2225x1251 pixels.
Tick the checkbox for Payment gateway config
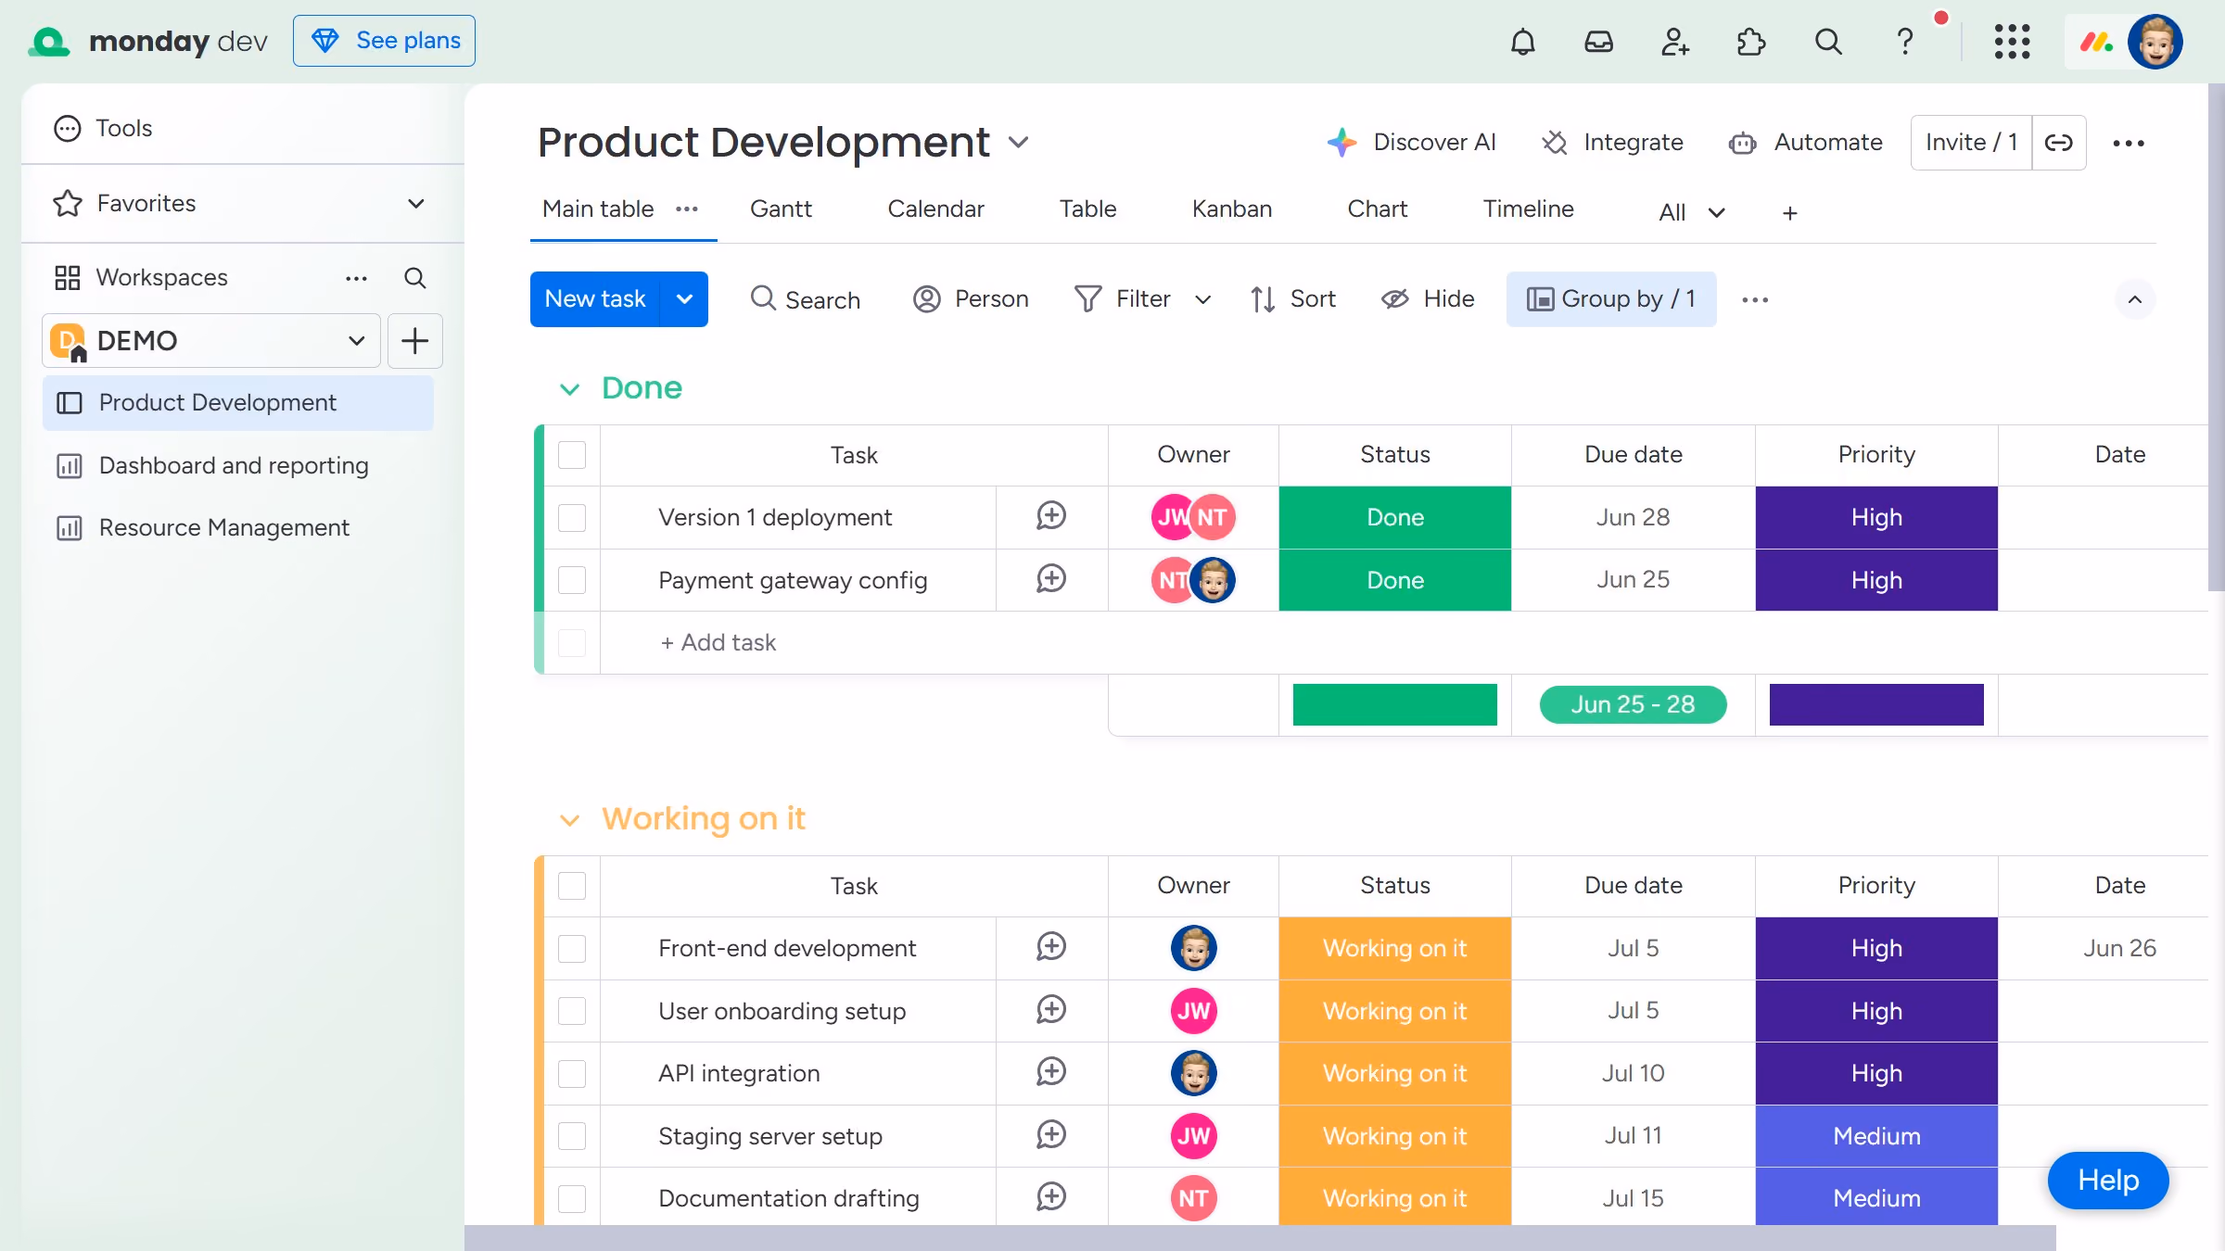572,580
